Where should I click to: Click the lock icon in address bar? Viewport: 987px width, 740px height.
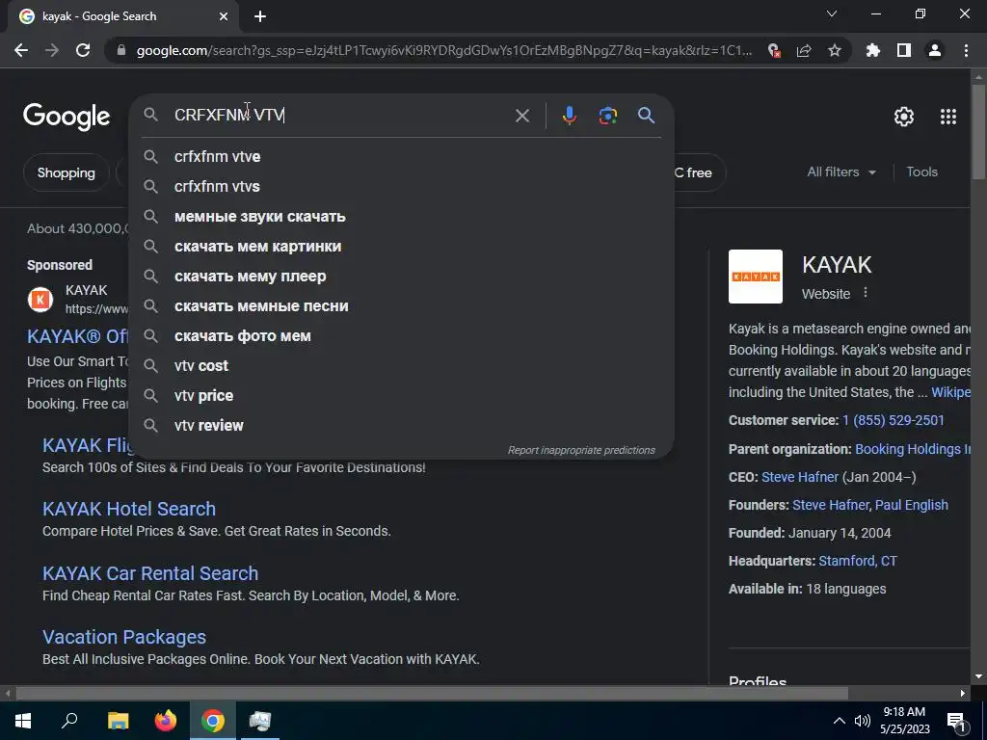121,50
